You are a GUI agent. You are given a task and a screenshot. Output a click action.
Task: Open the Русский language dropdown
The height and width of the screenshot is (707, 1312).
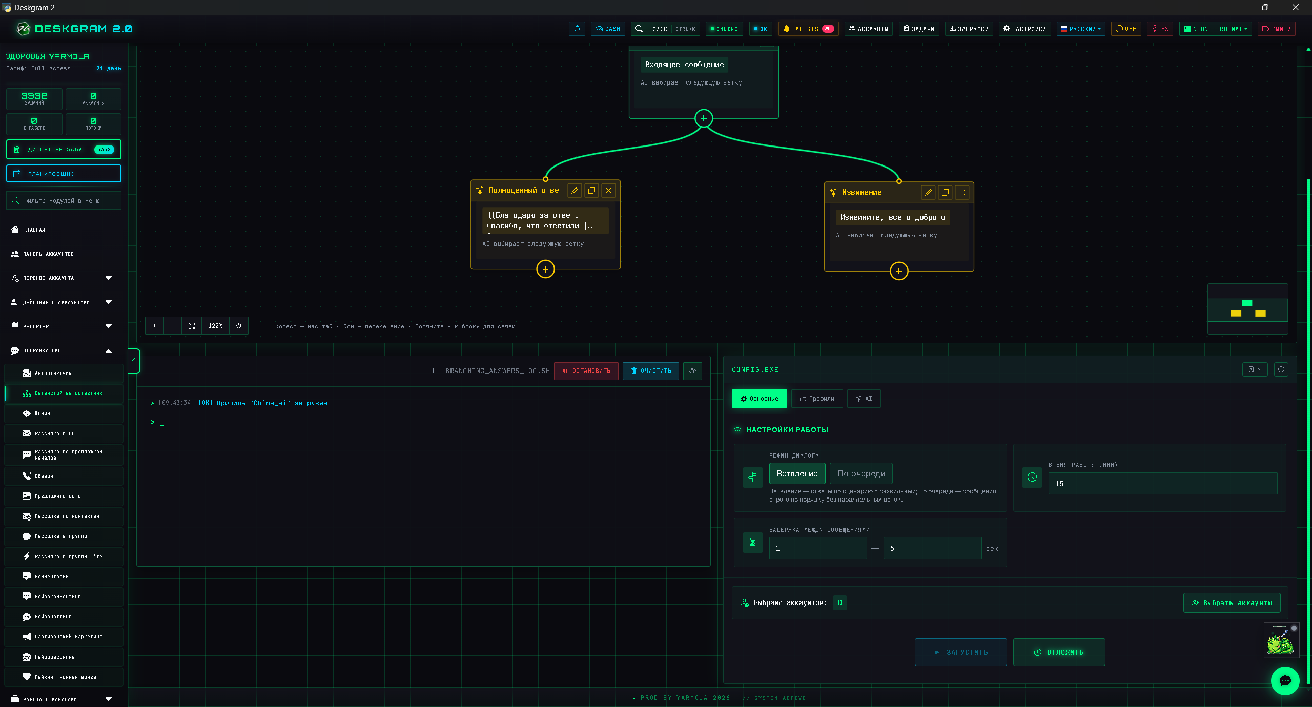pos(1081,29)
